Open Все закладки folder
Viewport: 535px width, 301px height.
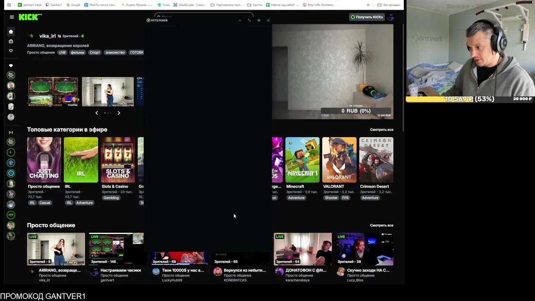tap(388, 5)
